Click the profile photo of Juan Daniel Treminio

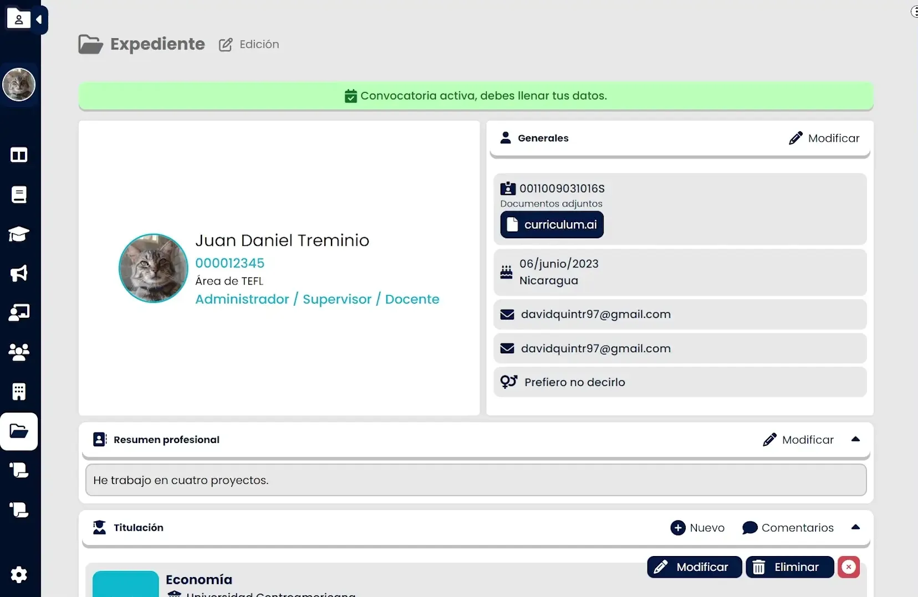pyautogui.click(x=154, y=268)
